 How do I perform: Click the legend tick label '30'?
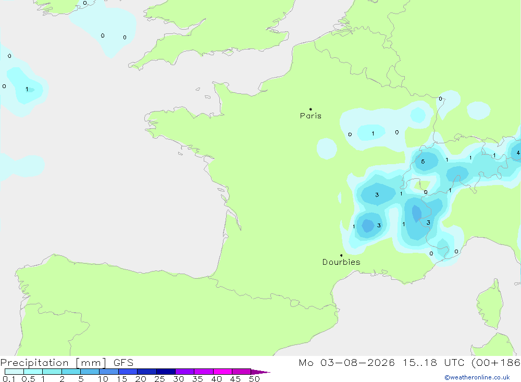pyautogui.click(x=179, y=379)
